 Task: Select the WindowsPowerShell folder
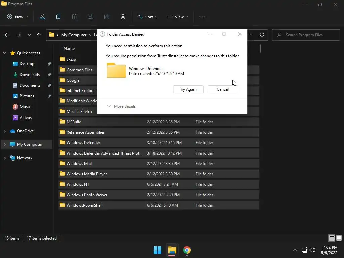click(x=159, y=205)
